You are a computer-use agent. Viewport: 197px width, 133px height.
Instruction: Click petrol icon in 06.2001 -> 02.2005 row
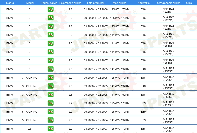pos(50,69)
